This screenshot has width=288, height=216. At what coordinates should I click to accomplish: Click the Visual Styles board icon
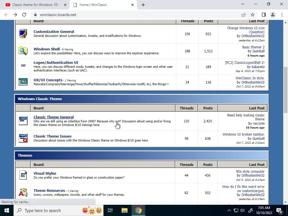(x=23, y=175)
